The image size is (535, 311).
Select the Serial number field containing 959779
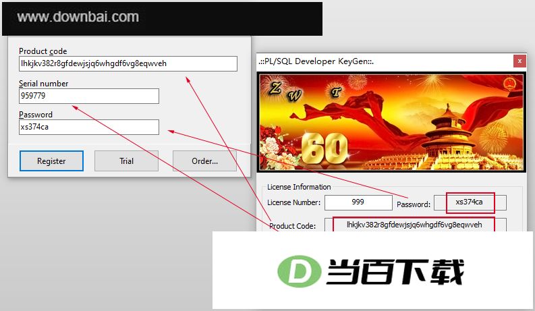click(x=89, y=96)
